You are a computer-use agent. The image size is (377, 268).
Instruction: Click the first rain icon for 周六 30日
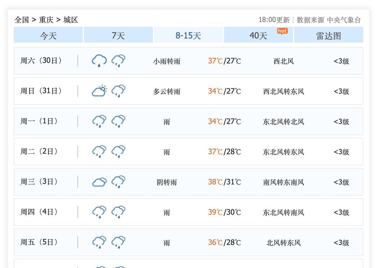(x=99, y=61)
